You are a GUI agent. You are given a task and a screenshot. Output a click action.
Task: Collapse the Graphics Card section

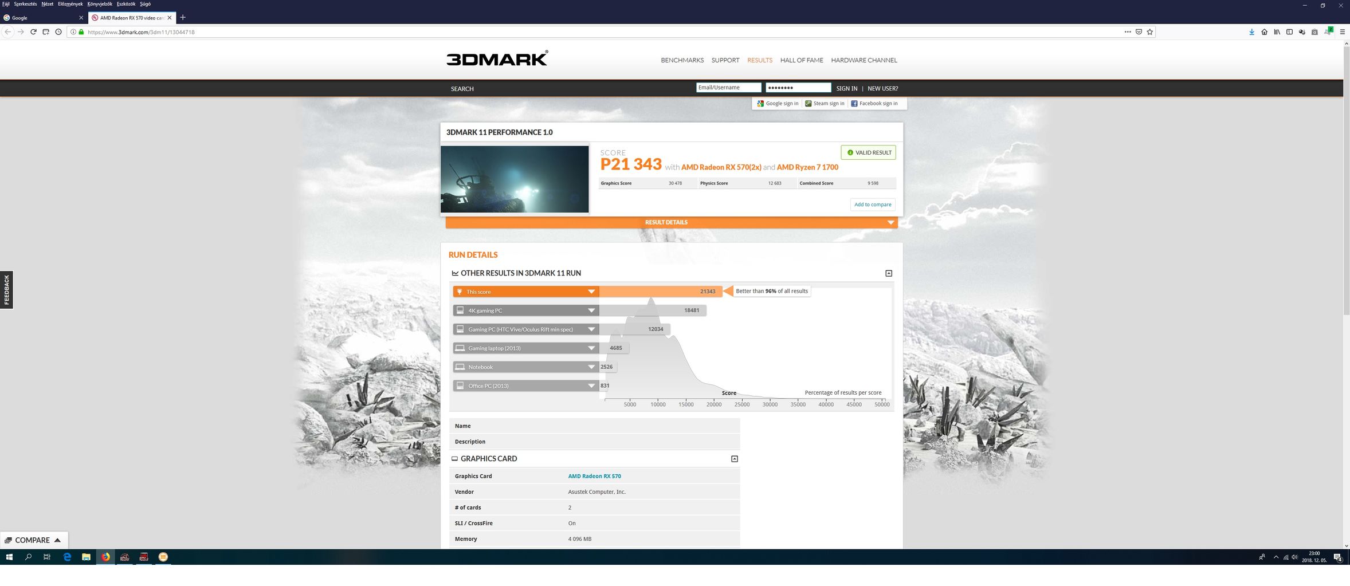[735, 459]
